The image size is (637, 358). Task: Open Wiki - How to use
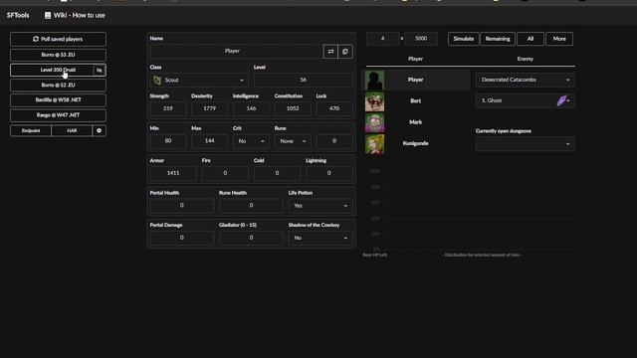pyautogui.click(x=75, y=16)
